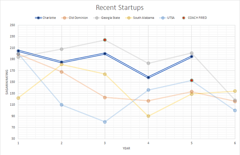Select the UTSA final point at year 6
Viewport: 240px width, 155px height.
pos(235,111)
